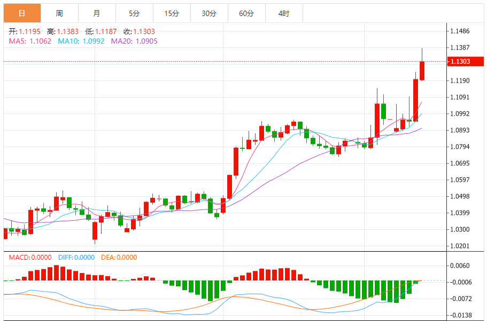Click the close price 收:1.1303

coord(139,31)
